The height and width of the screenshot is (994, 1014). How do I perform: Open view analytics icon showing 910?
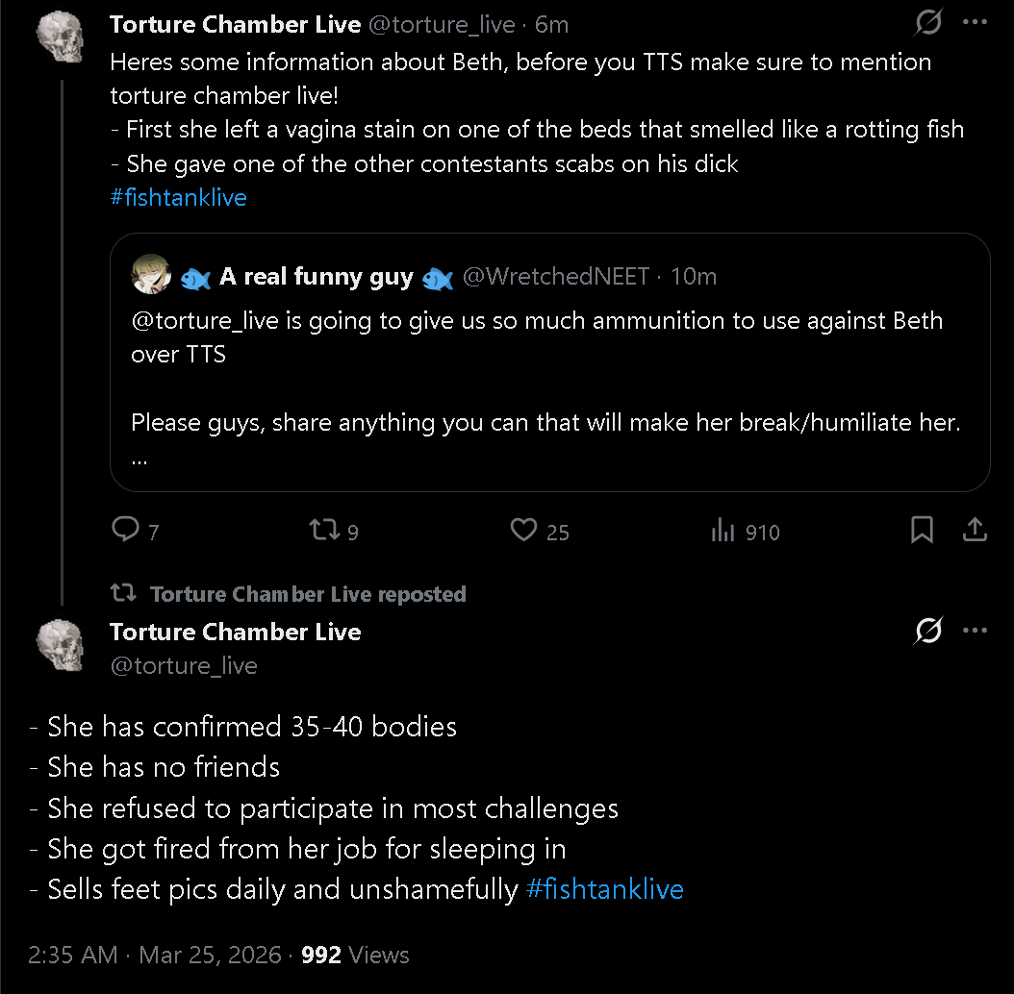tap(722, 531)
